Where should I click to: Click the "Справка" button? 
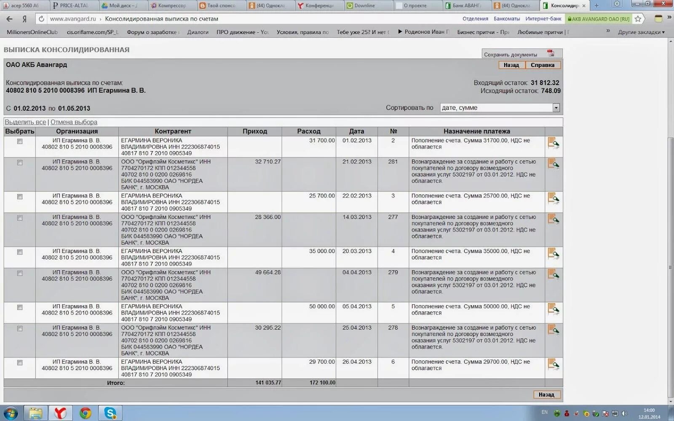543,65
